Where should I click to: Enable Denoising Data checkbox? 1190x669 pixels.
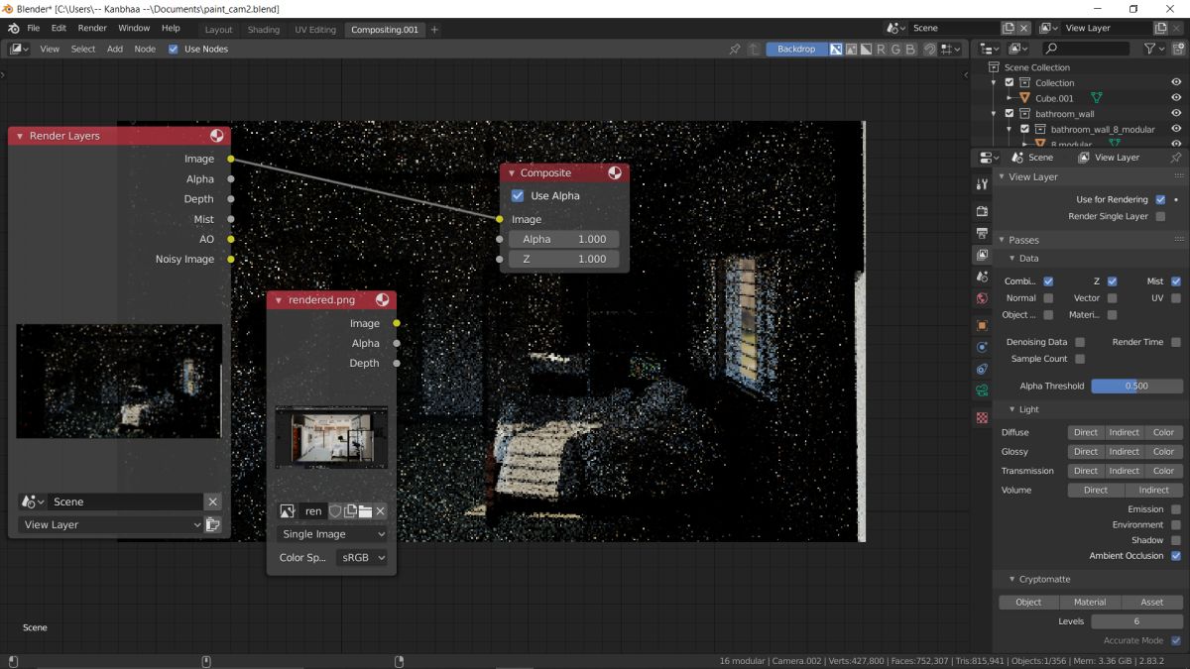pos(1080,342)
